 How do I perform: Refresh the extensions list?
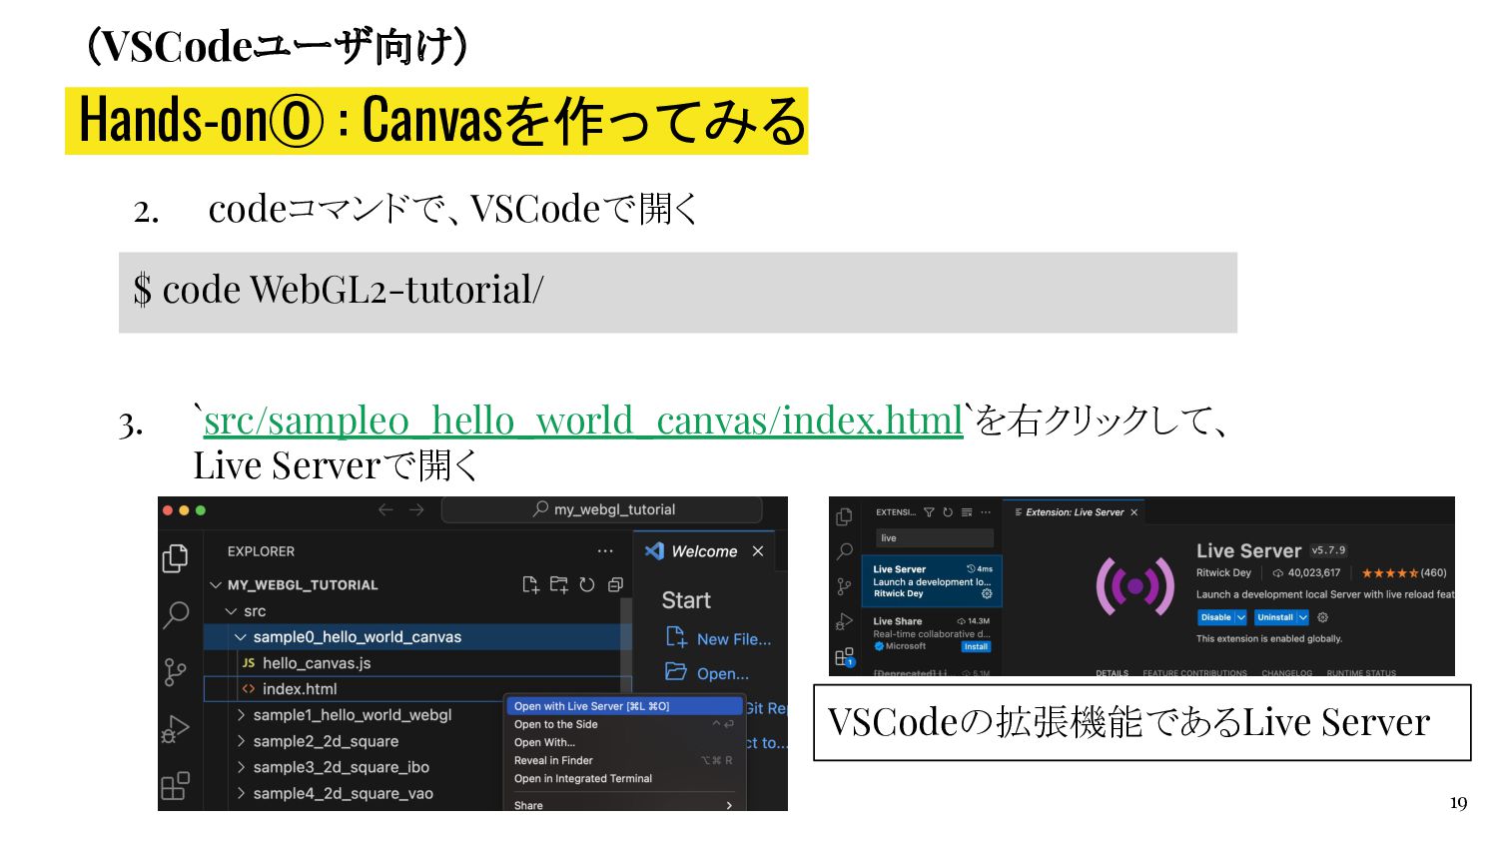click(x=948, y=512)
